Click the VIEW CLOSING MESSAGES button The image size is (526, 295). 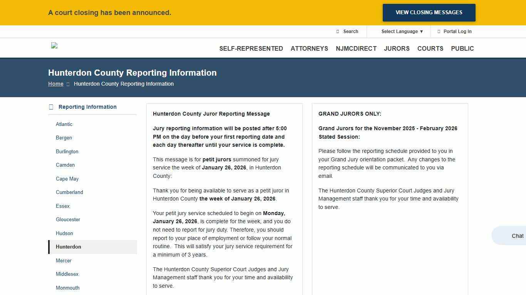429,12
